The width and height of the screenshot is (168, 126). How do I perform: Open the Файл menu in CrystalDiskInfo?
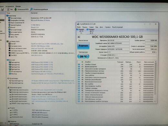tap(79, 27)
